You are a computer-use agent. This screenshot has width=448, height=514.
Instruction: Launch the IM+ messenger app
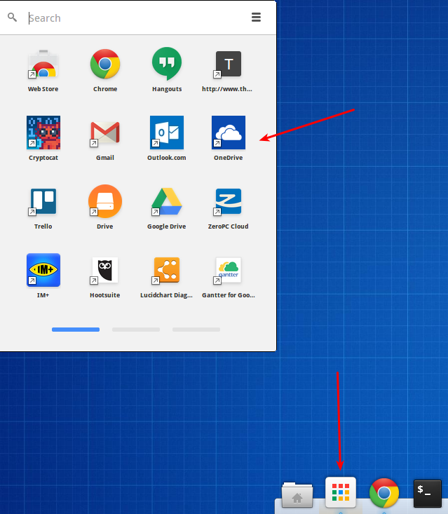(43, 270)
